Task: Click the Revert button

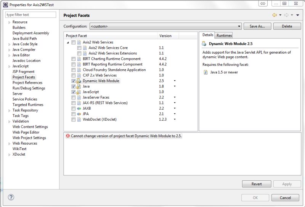Action: coord(257,184)
